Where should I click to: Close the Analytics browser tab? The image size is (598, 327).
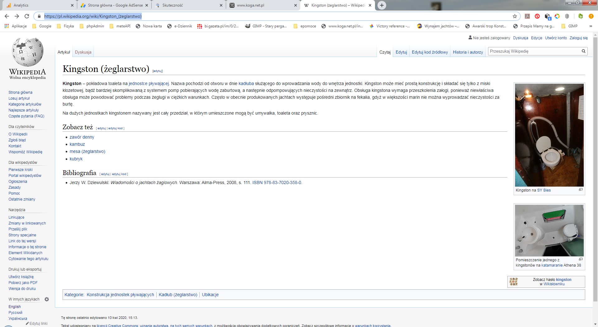click(72, 5)
